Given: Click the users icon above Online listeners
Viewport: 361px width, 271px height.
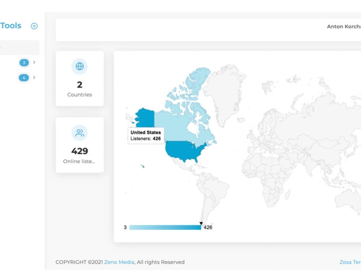Looking at the screenshot, I should point(80,133).
